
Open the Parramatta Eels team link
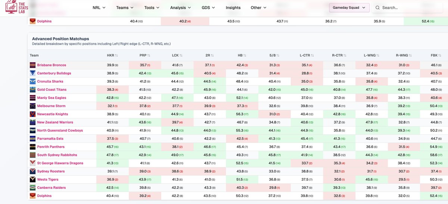(51, 139)
